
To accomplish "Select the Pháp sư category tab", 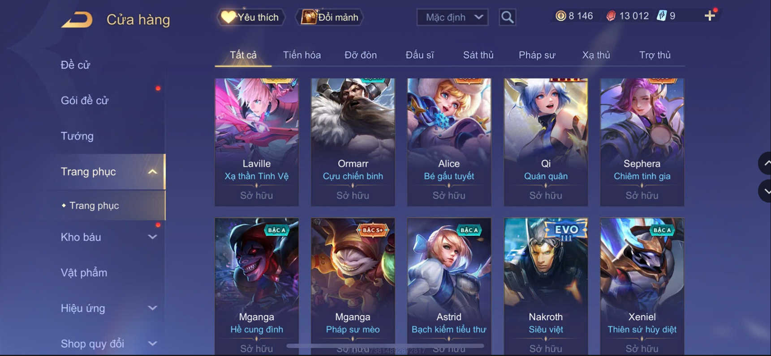I will (x=537, y=55).
